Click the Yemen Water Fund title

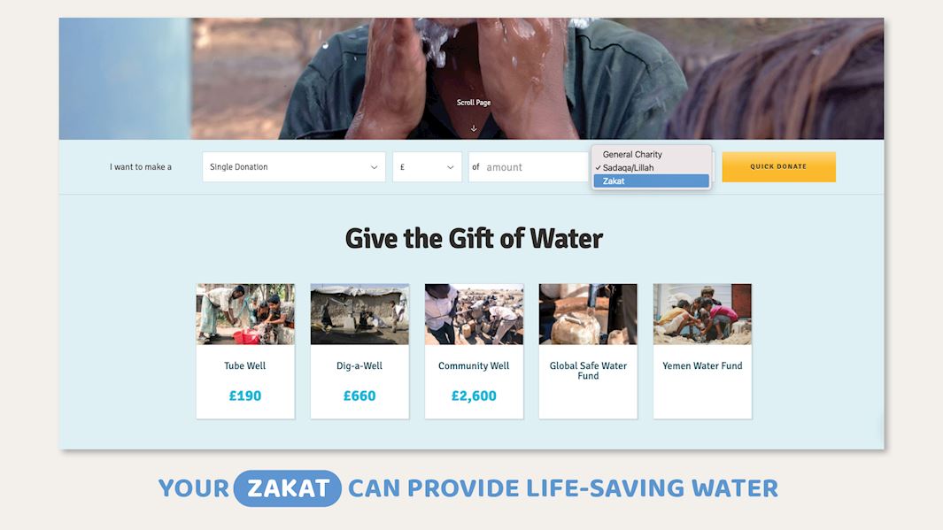[702, 365]
